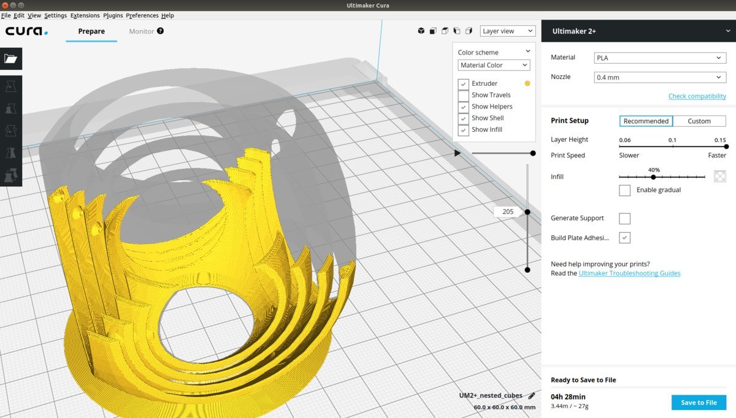
Task: Select the Scale tool in sidebar
Action: [x=11, y=108]
